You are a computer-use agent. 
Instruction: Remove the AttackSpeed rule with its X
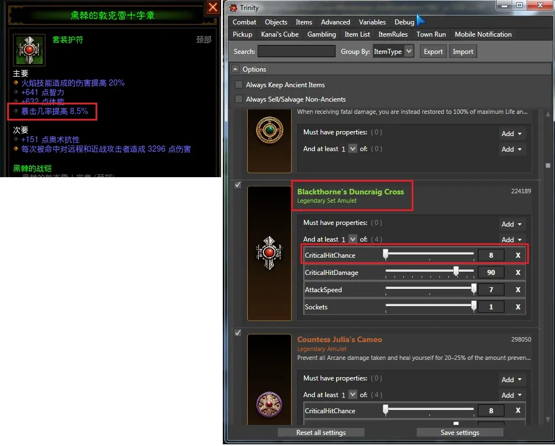518,289
